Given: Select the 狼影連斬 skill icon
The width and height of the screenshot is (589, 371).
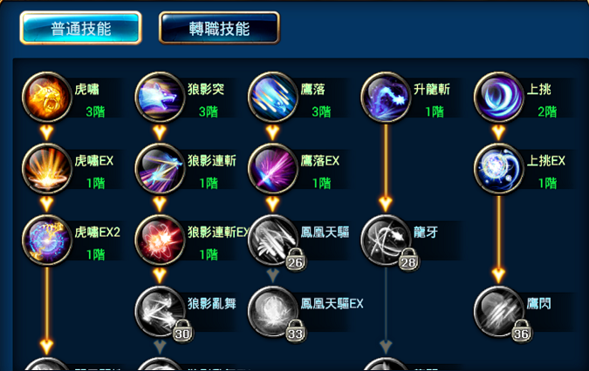Looking at the screenshot, I should pos(160,169).
